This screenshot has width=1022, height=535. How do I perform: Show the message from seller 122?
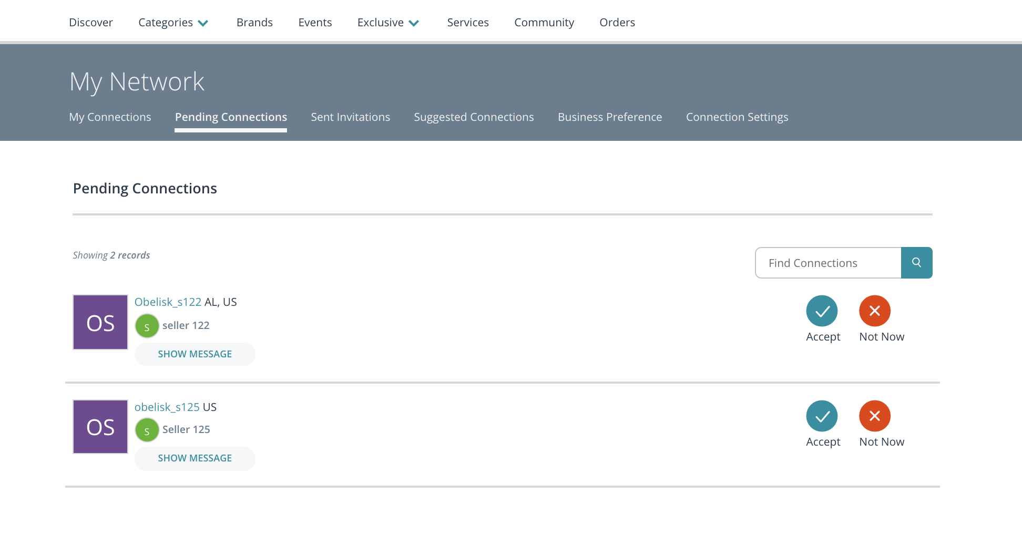tap(195, 354)
